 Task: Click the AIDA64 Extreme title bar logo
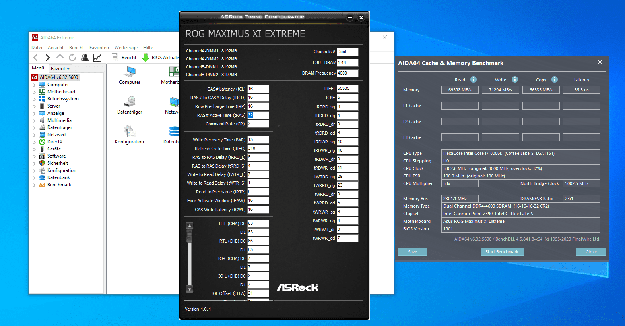tap(35, 37)
